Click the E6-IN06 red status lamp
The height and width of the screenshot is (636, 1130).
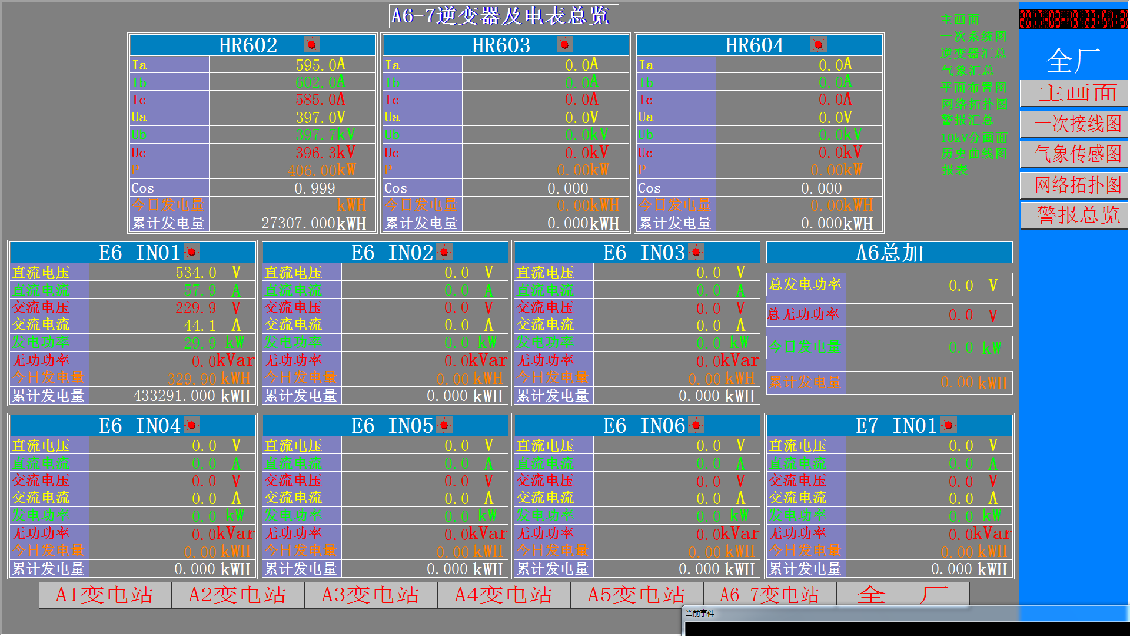pyautogui.click(x=696, y=425)
